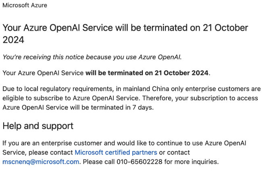Screen dimensions: 265x176
Task: Click the year 2024 ending the headline
Action: coord(13,40)
